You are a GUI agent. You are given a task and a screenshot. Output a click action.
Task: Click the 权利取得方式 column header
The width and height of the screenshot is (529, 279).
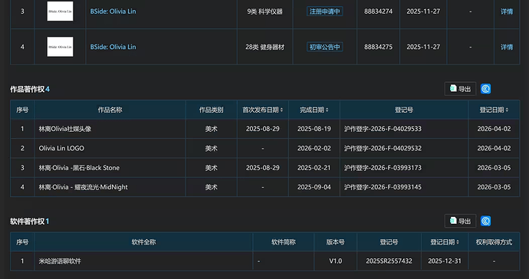point(494,242)
